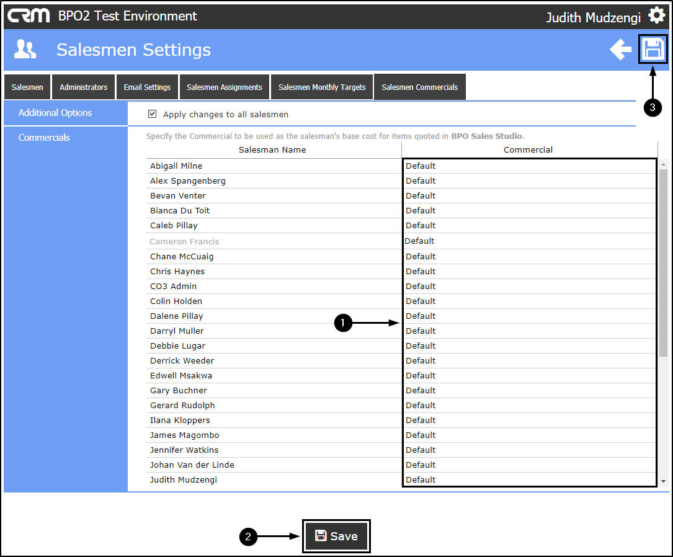The height and width of the screenshot is (557, 673).
Task: Switch to the Salesmen tab
Action: 27,87
